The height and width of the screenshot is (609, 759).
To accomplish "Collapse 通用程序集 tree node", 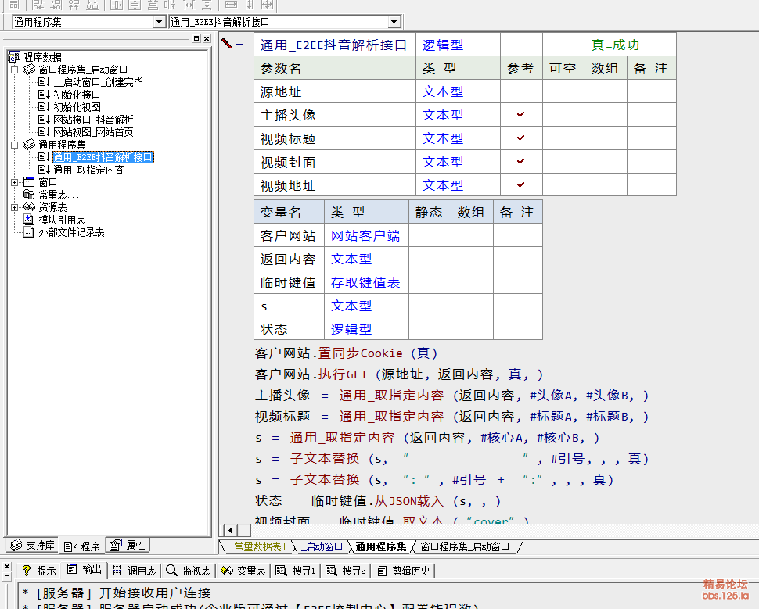I will click(15, 145).
